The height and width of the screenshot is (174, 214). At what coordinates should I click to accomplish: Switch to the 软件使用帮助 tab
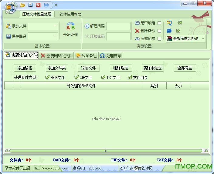tap(70, 14)
